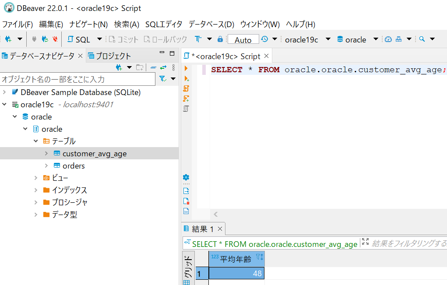
Task: Open the ヘルプ(H) menu
Action: point(300,24)
